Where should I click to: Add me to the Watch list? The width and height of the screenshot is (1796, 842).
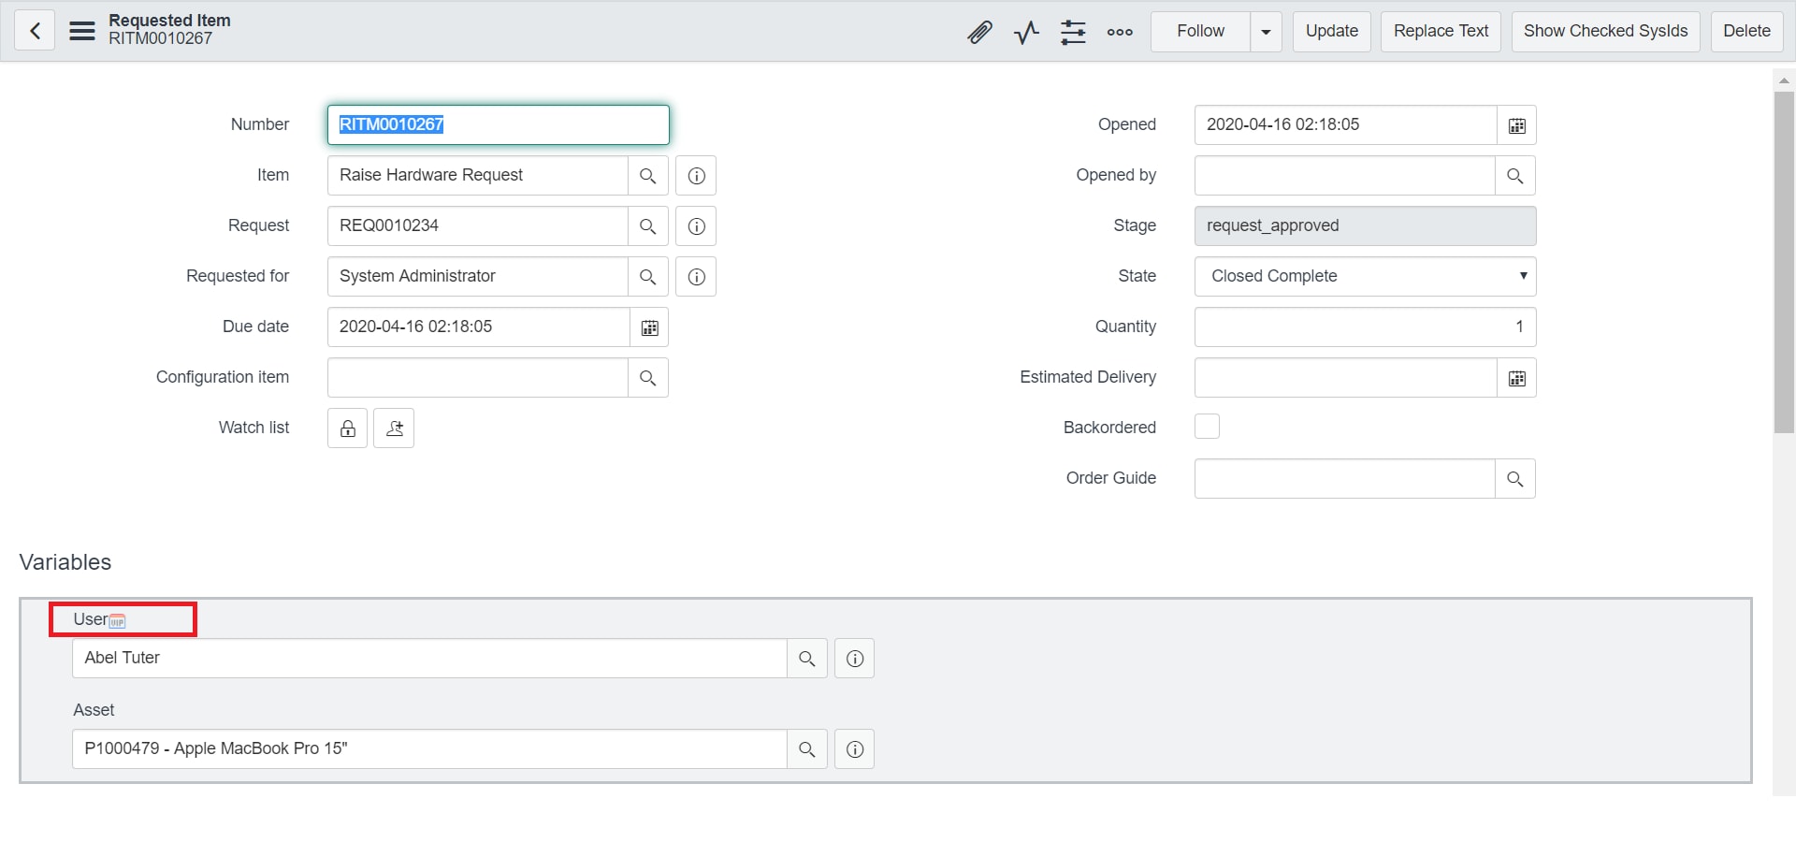pos(393,428)
